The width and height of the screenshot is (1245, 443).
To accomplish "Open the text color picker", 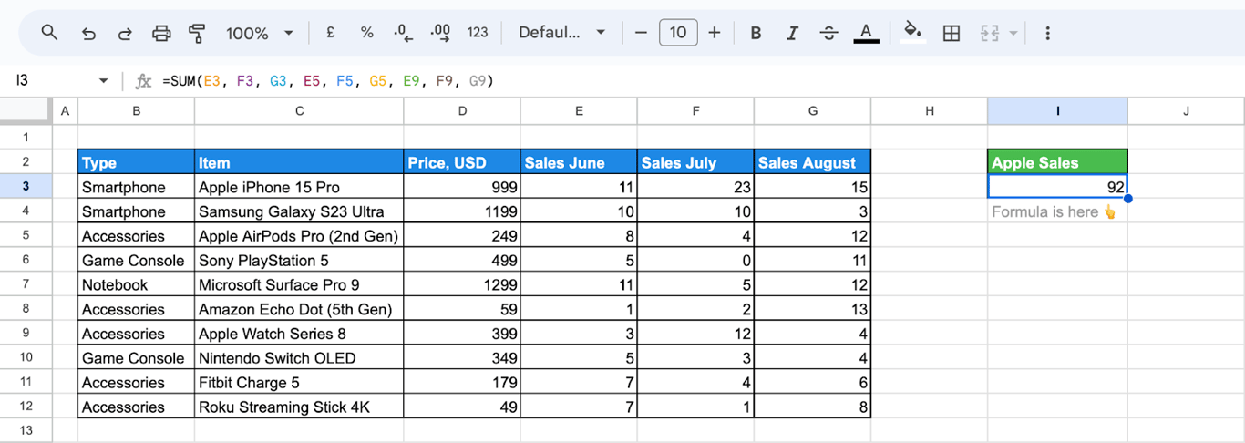I will coord(866,34).
